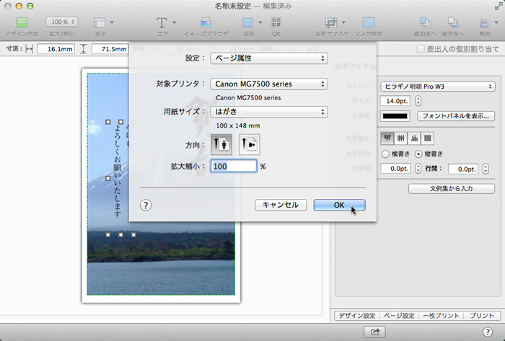Select 縦書き vertical writing radio button

point(418,154)
